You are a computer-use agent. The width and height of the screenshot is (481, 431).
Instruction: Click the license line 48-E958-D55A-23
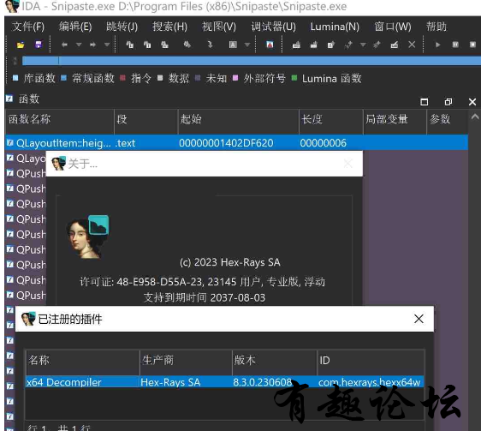203,282
